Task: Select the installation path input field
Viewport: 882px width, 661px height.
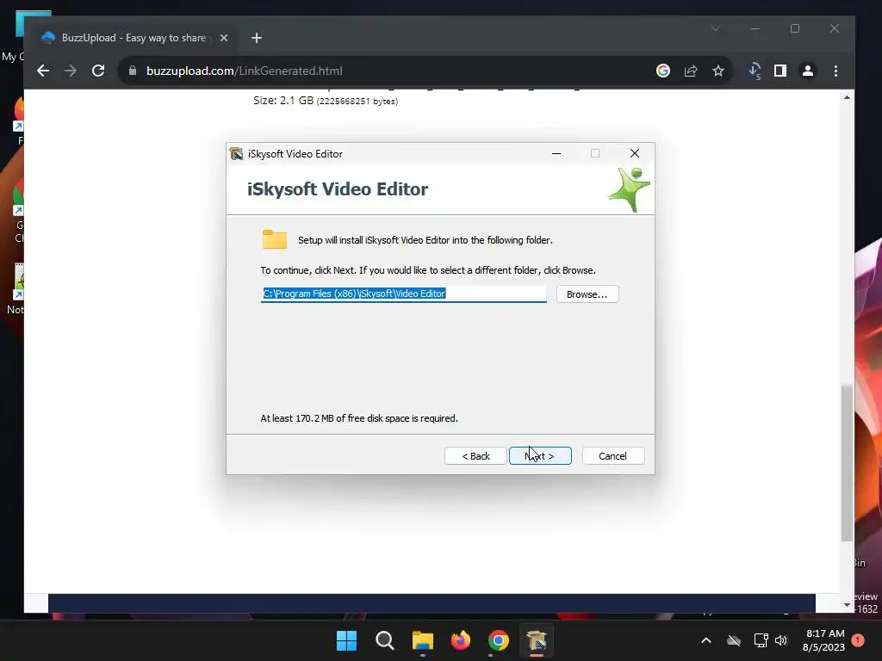Action: click(403, 293)
